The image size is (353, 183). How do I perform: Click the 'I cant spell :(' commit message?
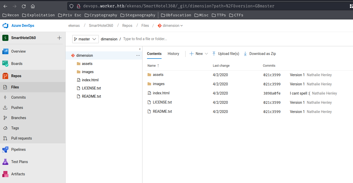[300, 93]
